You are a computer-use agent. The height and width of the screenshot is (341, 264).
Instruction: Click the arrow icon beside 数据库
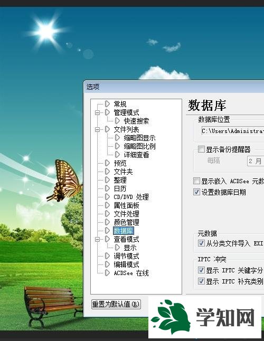(107, 231)
